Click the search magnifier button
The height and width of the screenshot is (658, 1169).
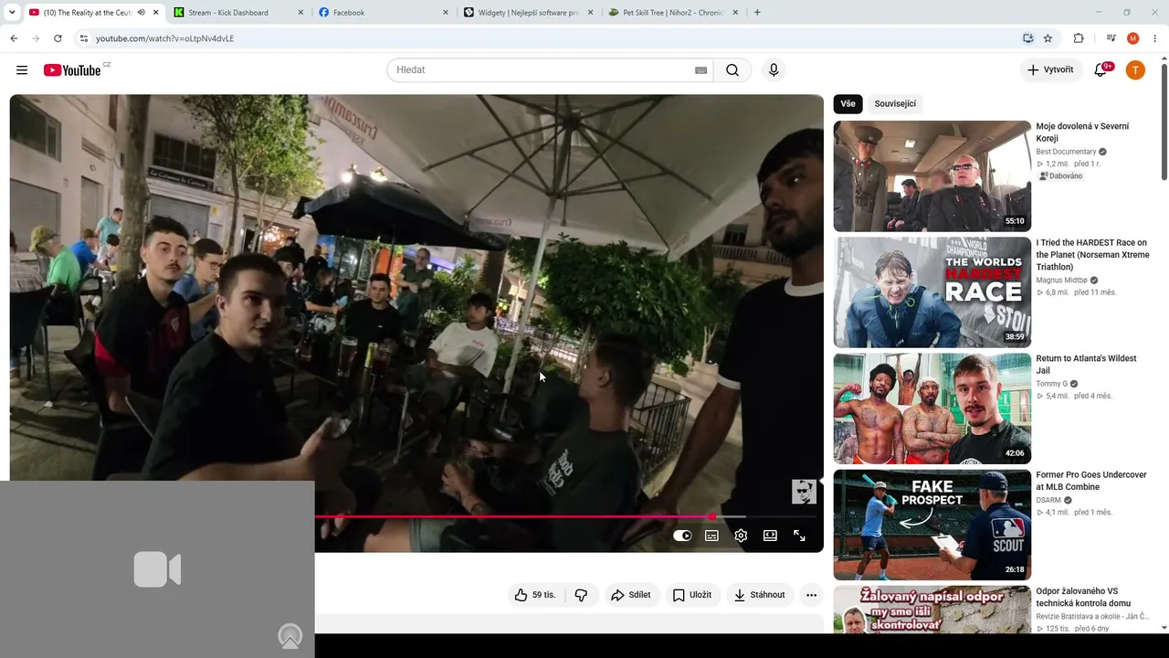732,70
